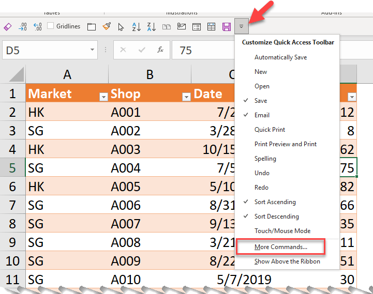
Task: Choose More Commands... from the menu
Action: coord(281,247)
